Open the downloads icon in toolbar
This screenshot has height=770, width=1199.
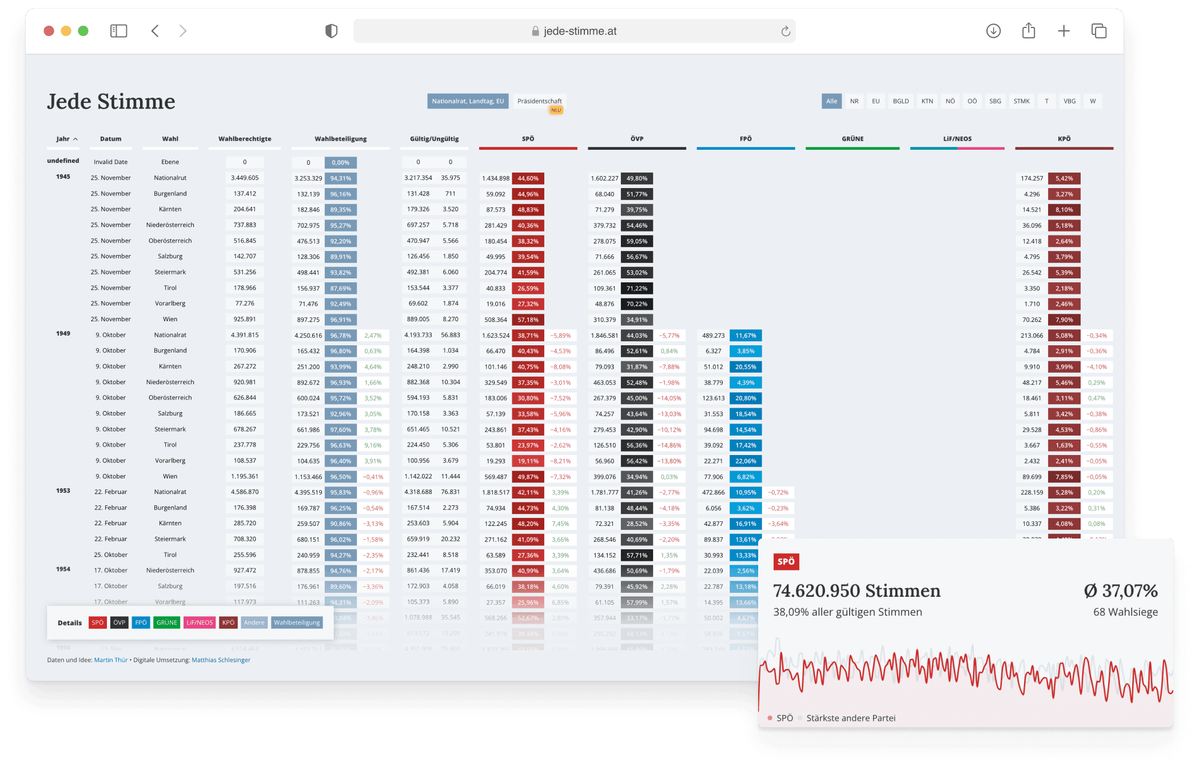point(993,31)
